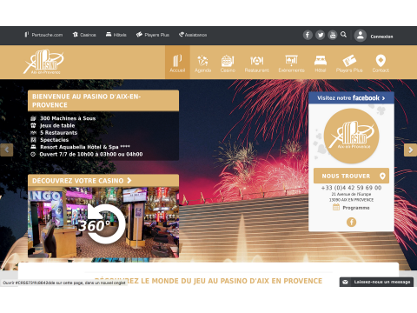Select the Players Plus navigation tab
This screenshot has height=313, width=417.
pyautogui.click(x=349, y=63)
